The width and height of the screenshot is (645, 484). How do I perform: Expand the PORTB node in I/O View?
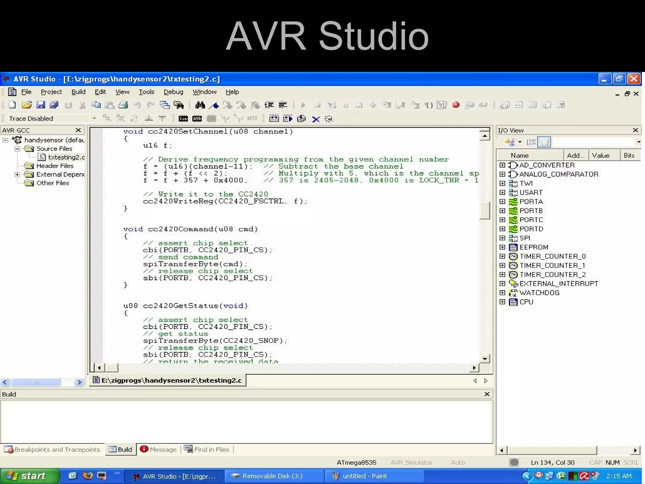[x=502, y=210]
